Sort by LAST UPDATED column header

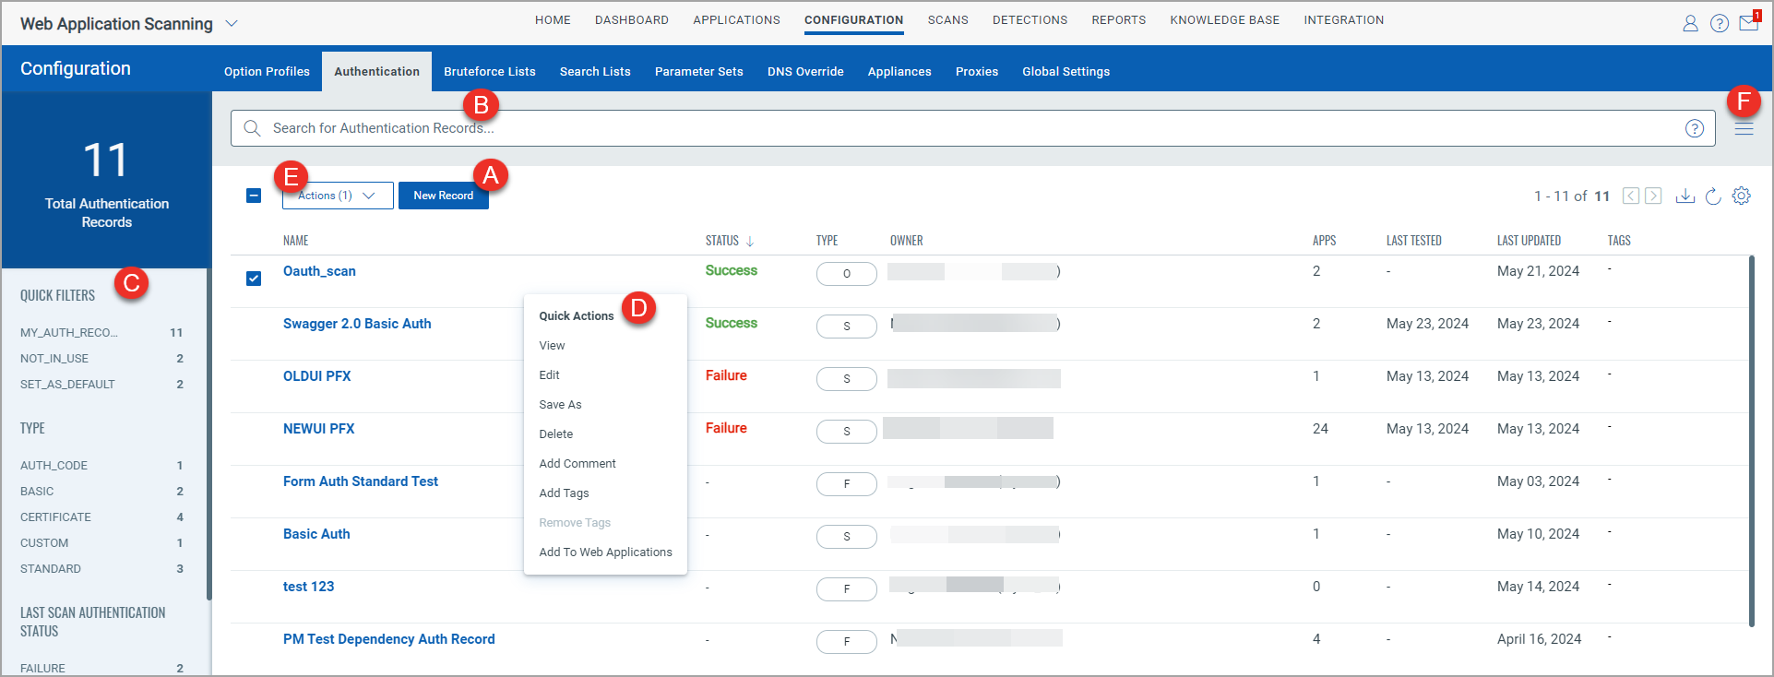[x=1529, y=241]
